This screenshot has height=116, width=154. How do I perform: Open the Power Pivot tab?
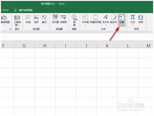[5, 10]
